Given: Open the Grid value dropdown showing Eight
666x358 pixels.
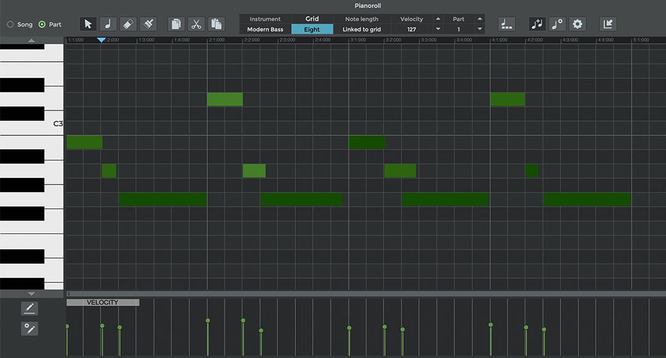Looking at the screenshot, I should click(x=312, y=30).
